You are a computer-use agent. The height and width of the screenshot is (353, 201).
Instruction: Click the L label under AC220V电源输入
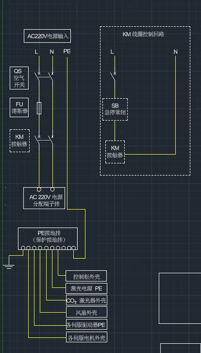(36, 52)
